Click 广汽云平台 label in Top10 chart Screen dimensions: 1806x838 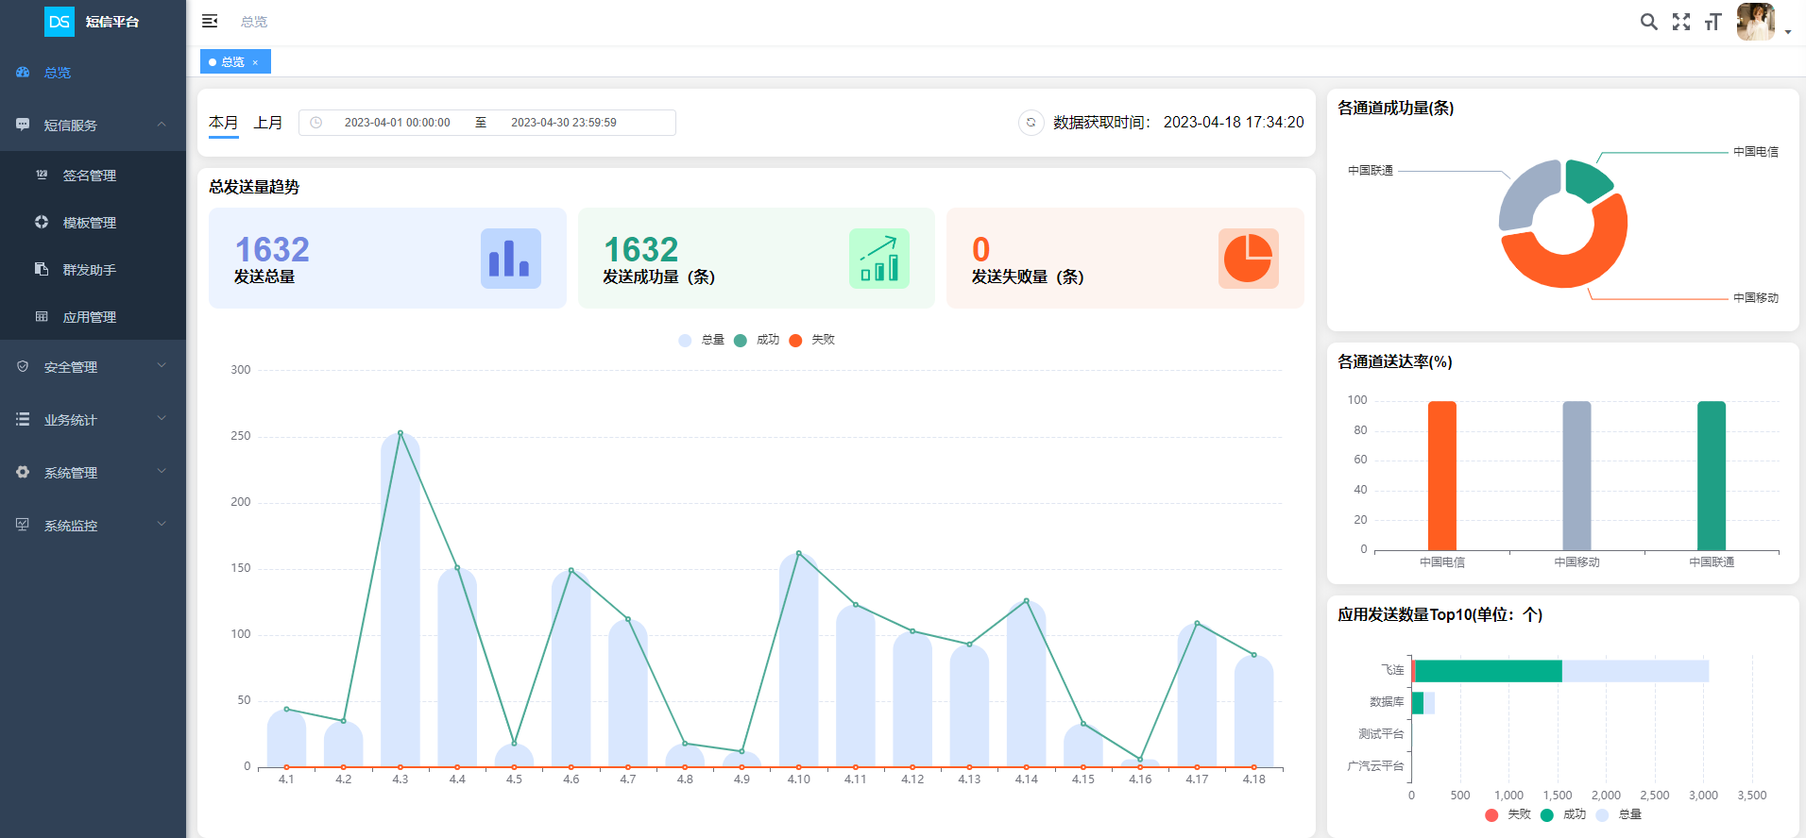[1375, 766]
